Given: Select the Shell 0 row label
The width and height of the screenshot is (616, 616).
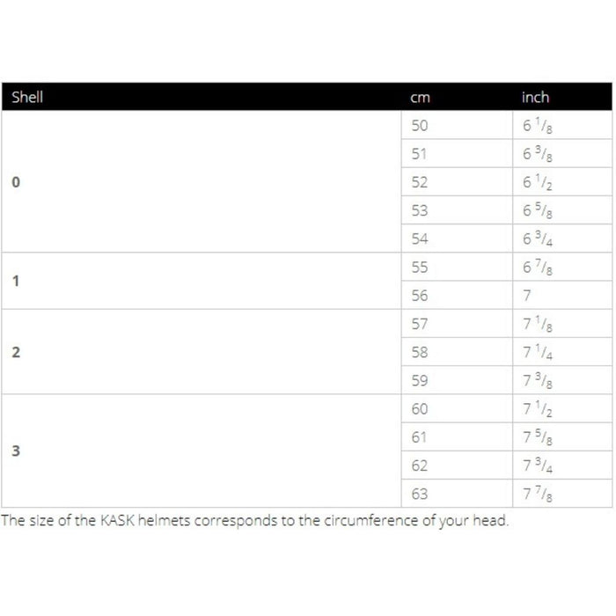Looking at the screenshot, I should coord(16,182).
